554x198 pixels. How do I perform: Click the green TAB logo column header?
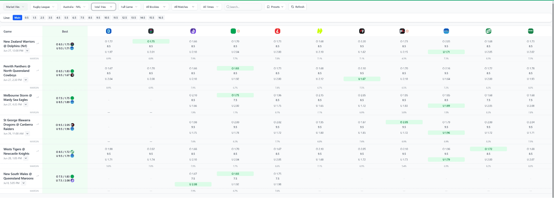pyautogui.click(x=488, y=31)
